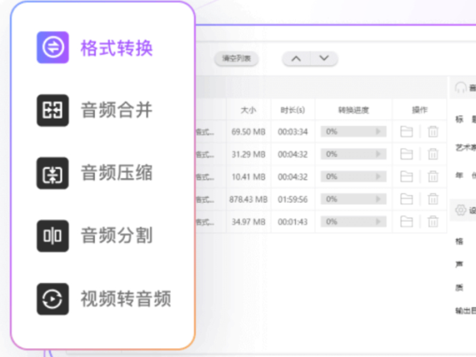Viewport: 476px width, 357px height.
Task: Select the 69.50 MB size cell
Action: [248, 132]
